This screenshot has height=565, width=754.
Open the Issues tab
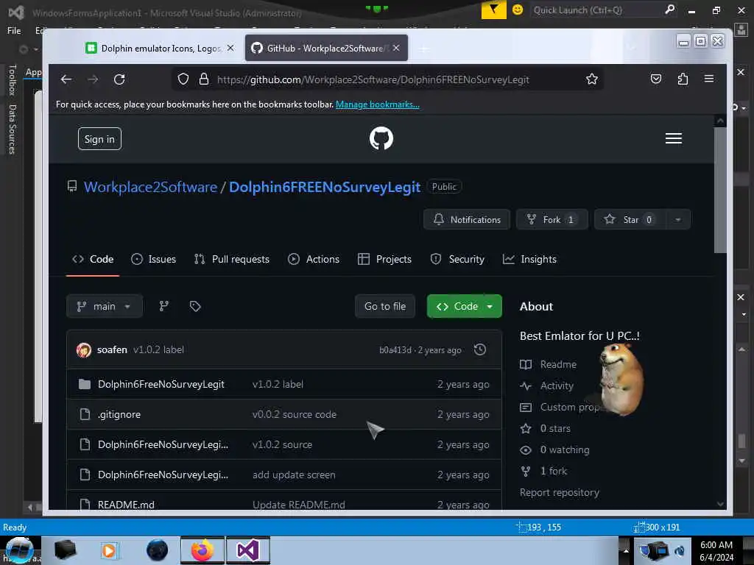tap(153, 259)
